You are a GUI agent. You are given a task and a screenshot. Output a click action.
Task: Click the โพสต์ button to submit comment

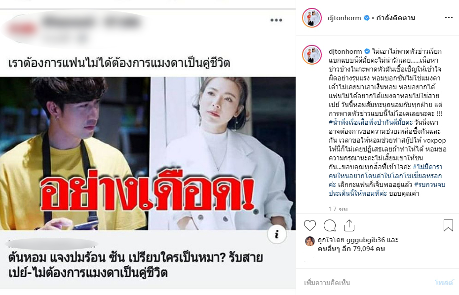tap(444, 283)
